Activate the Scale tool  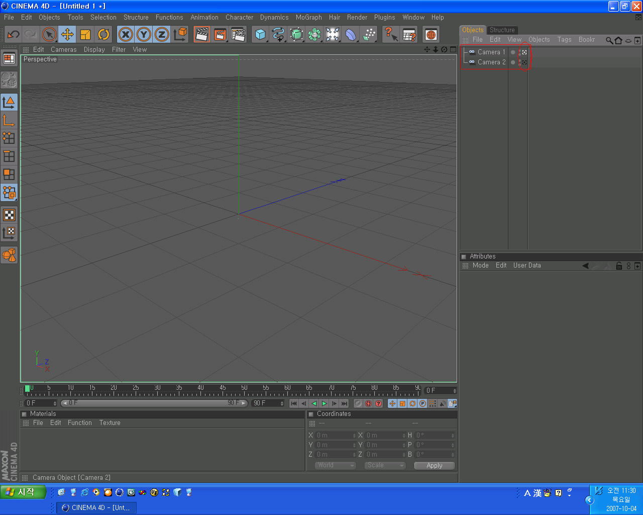click(85, 35)
